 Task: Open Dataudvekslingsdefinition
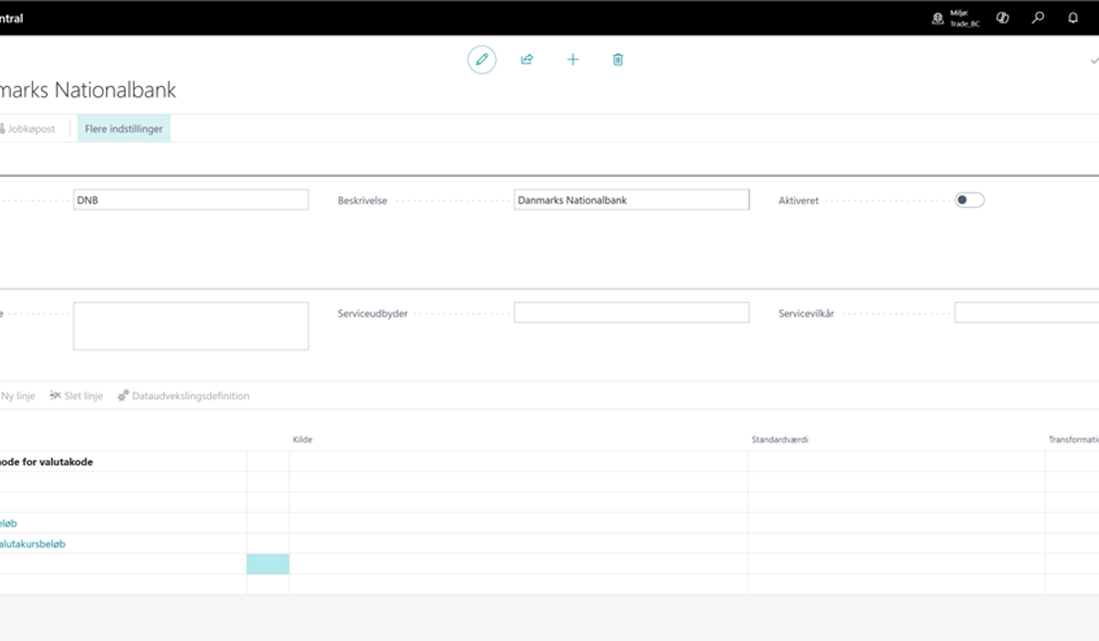click(183, 397)
